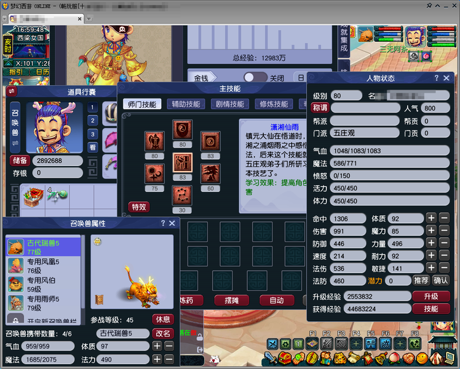This screenshot has width=460, height=369.
Task: Activate the F8 footprint shortcut slot
Action: click(x=415, y=344)
